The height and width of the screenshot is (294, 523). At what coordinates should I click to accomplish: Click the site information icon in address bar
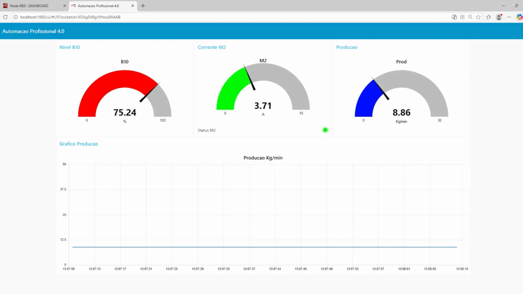click(x=16, y=17)
